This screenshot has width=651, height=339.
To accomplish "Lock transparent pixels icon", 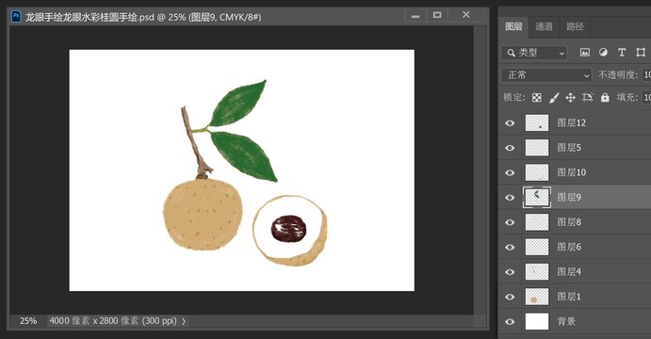I will coord(537,98).
